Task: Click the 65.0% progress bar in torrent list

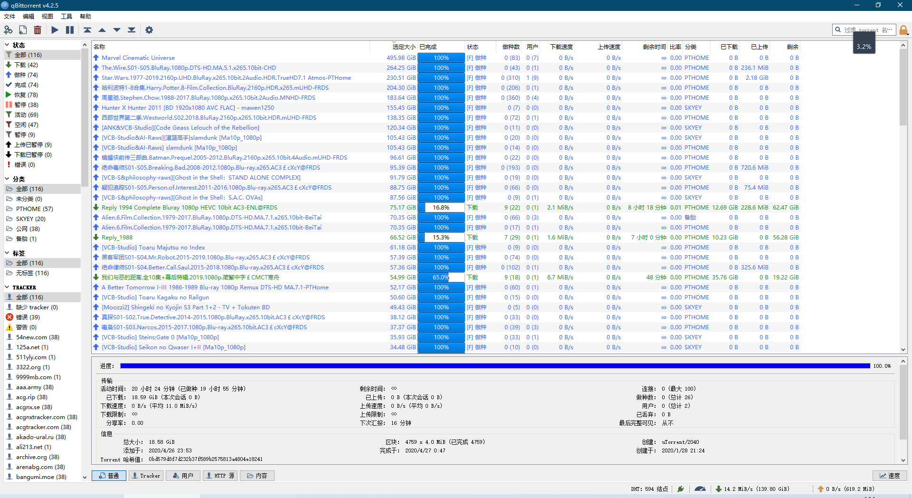Action: 441,278
